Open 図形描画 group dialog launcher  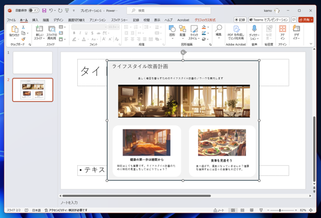[210, 45]
